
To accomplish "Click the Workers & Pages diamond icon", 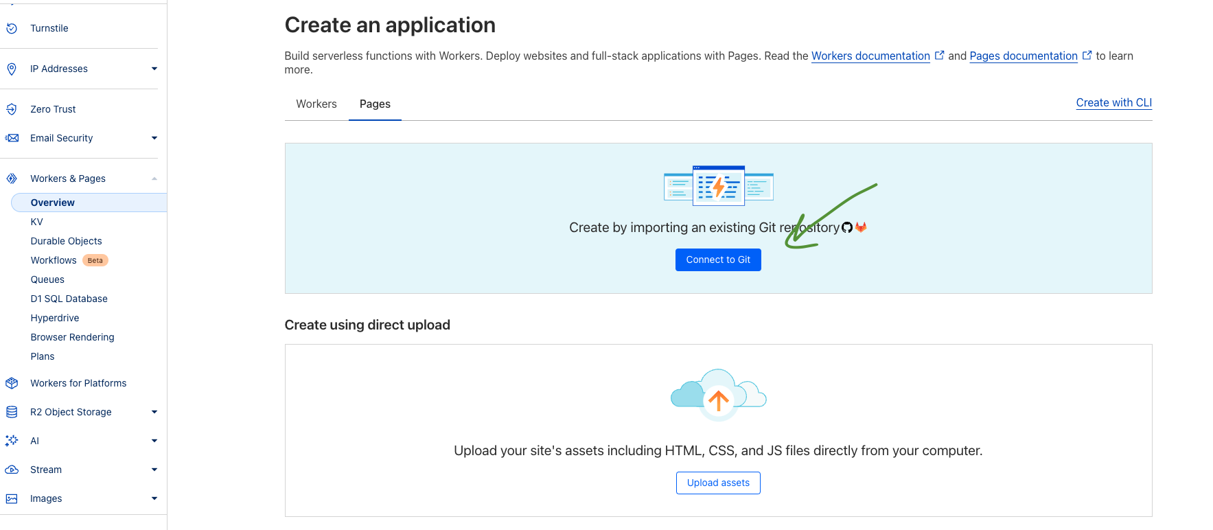I will [x=12, y=178].
